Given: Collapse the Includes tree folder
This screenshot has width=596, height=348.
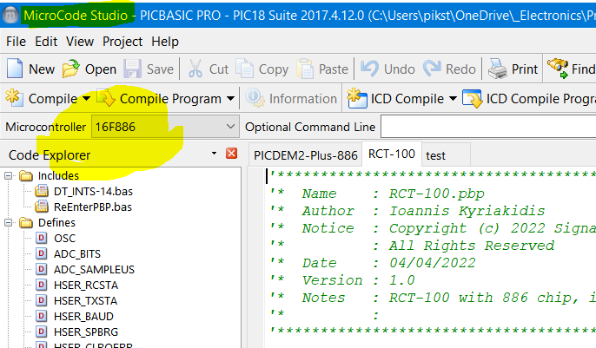Looking at the screenshot, I should (x=9, y=176).
